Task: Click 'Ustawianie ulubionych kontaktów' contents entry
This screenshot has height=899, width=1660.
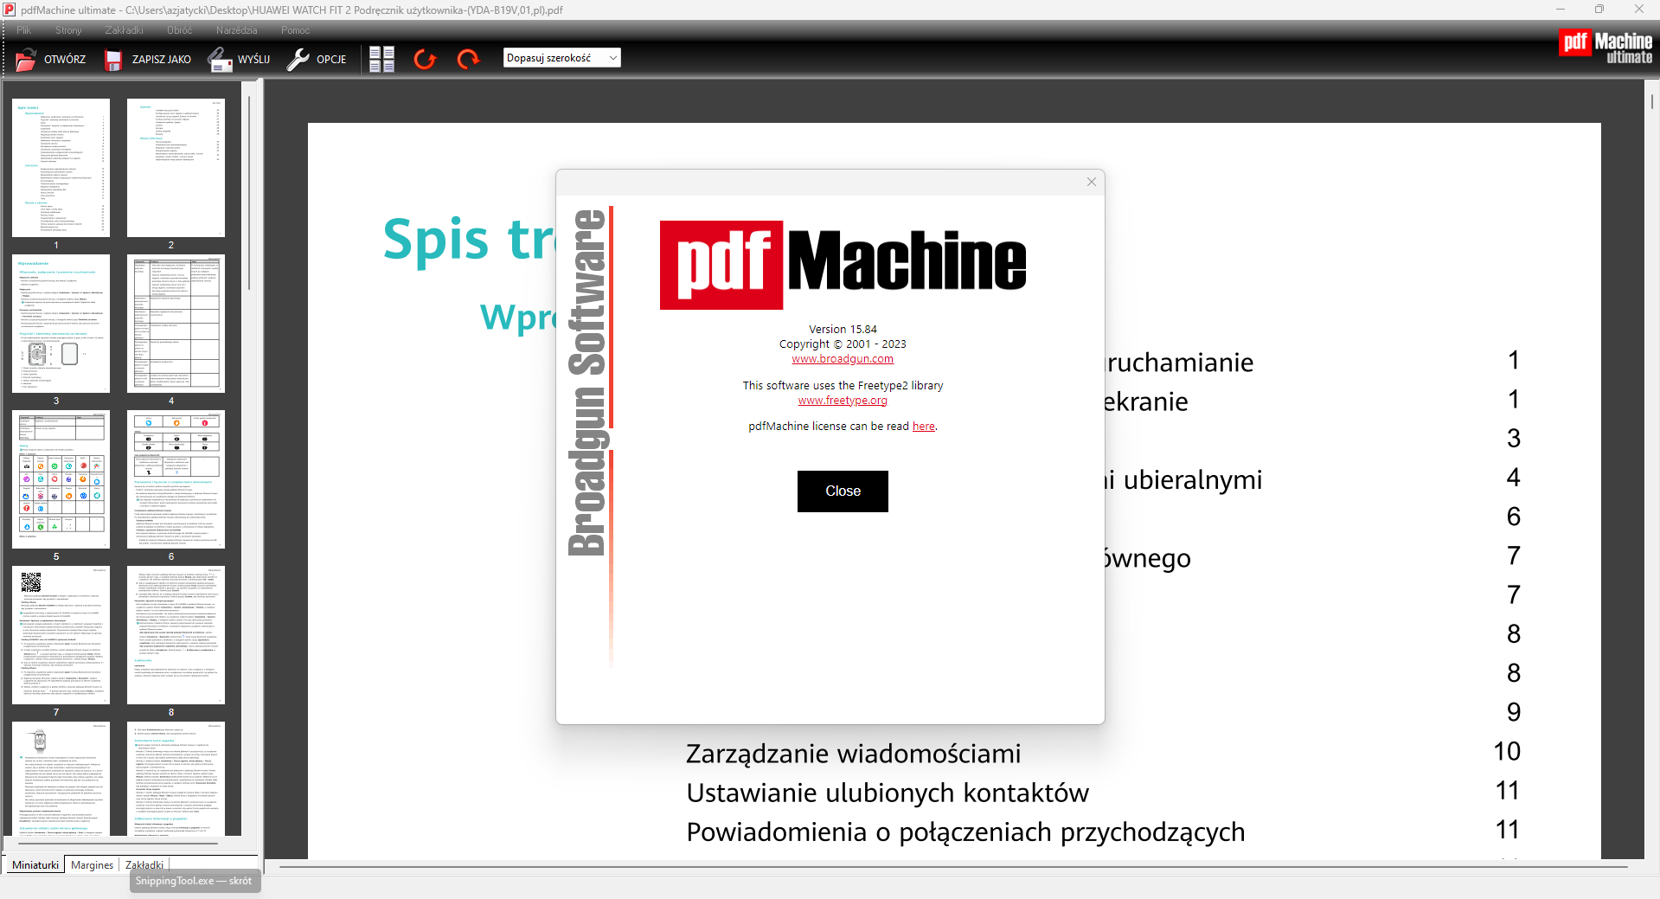Action: pos(888,793)
